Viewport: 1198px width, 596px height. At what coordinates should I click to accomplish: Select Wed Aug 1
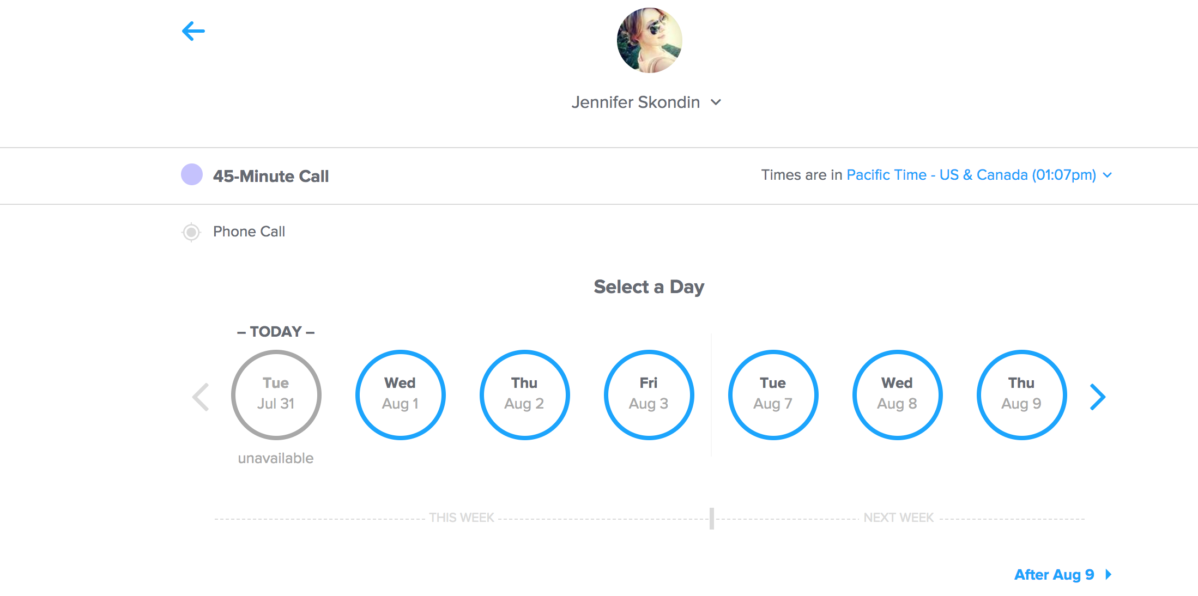(x=400, y=394)
